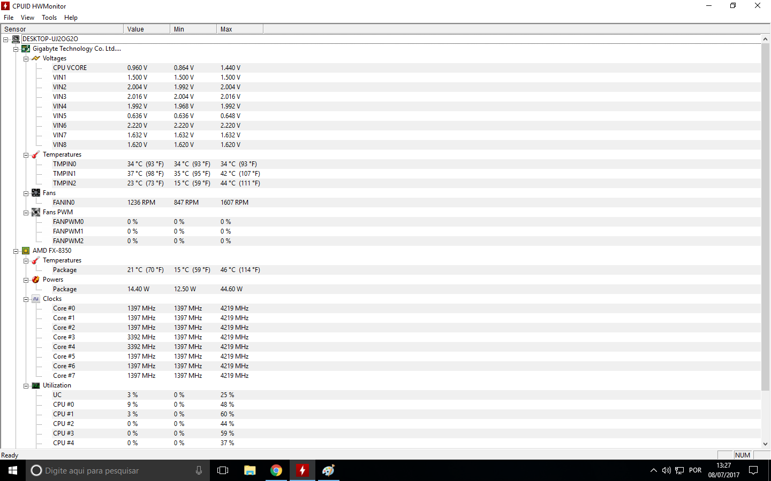Screen dimensions: 771x481
Task: Collapse the AMD FX-8350 Temperatures section
Action: 26,261
